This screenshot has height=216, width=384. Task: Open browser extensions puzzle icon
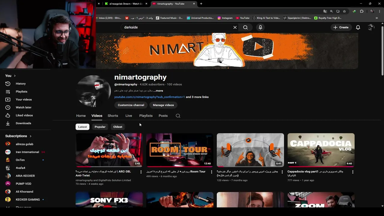(x=362, y=11)
